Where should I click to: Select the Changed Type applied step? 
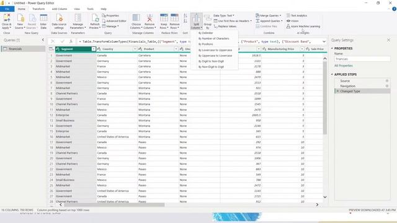tap(362, 91)
